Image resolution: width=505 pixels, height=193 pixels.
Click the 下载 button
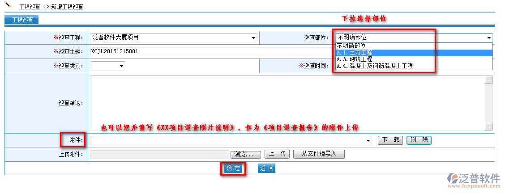390,140
